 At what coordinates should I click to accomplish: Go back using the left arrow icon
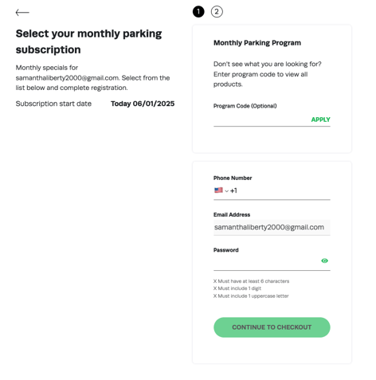pos(22,12)
